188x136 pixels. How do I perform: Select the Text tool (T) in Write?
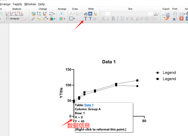pyautogui.click(x=85, y=19)
